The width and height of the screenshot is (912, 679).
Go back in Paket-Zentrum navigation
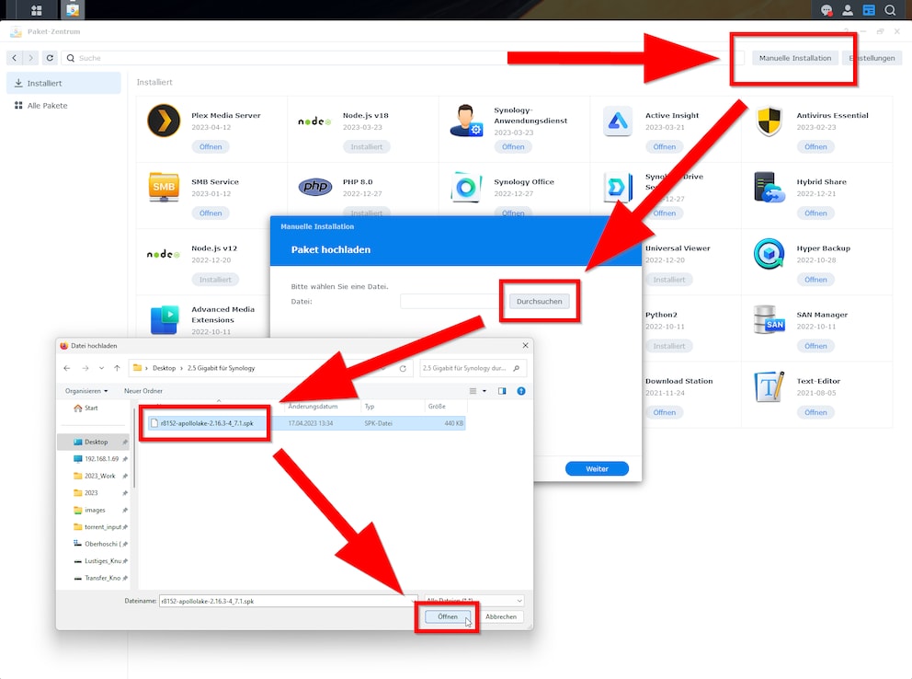click(15, 58)
